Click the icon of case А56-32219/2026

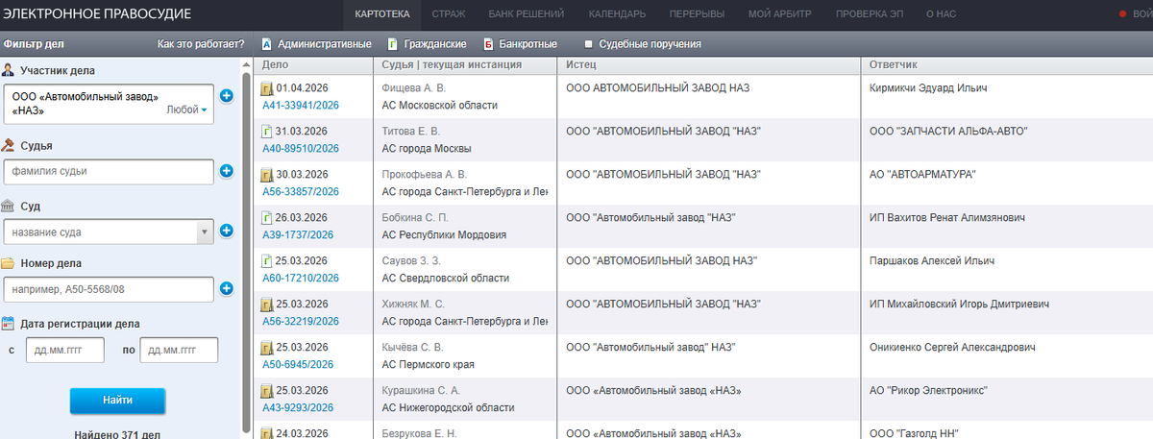tap(268, 305)
